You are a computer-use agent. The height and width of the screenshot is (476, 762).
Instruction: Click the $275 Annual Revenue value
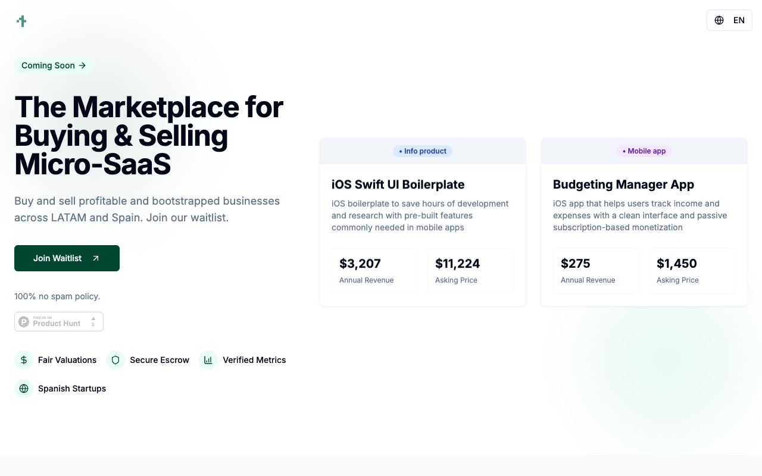point(576,264)
